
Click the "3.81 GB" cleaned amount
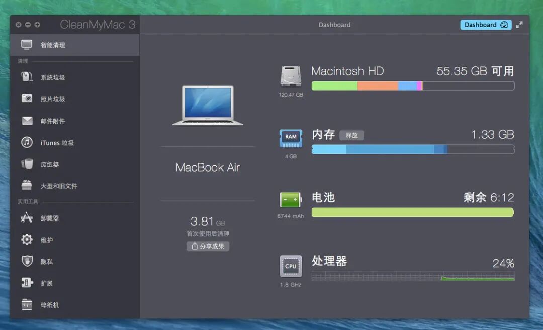pos(208,222)
